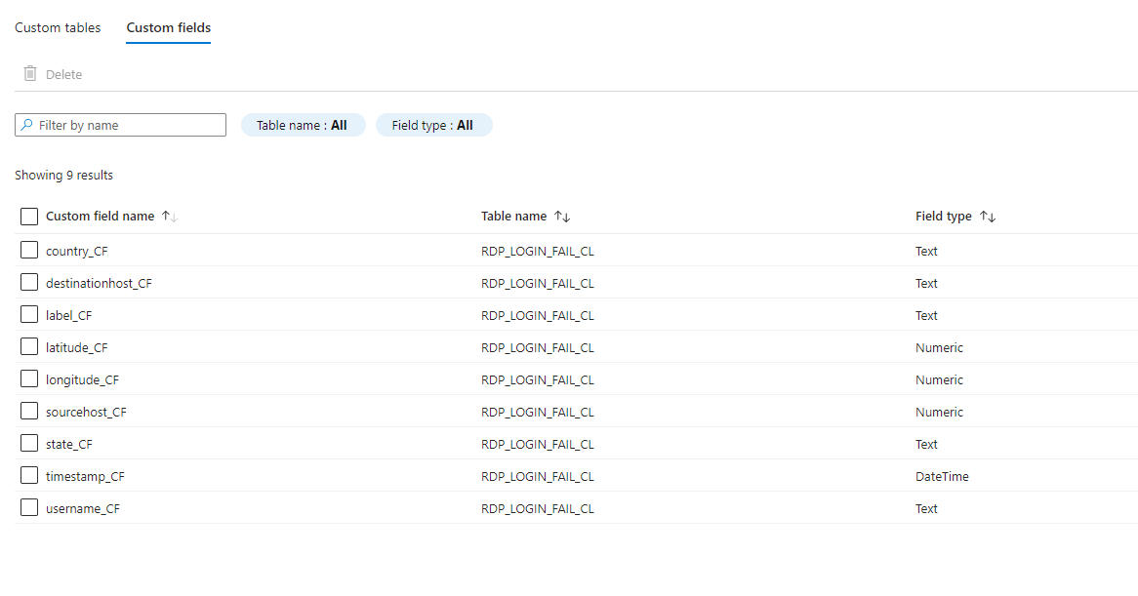The image size is (1138, 596).
Task: Select the Custom fields tab
Action: (169, 27)
